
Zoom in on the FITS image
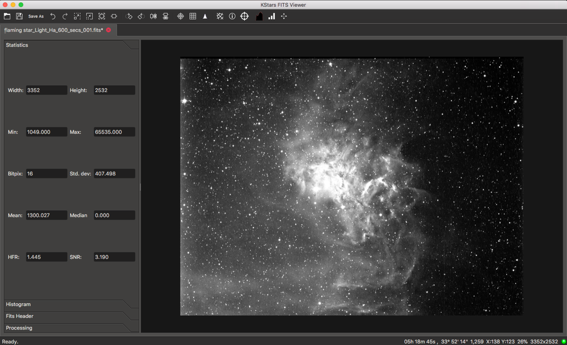78,16
